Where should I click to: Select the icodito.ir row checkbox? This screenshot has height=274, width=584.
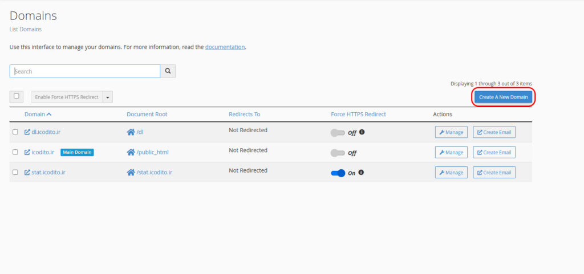pos(15,152)
